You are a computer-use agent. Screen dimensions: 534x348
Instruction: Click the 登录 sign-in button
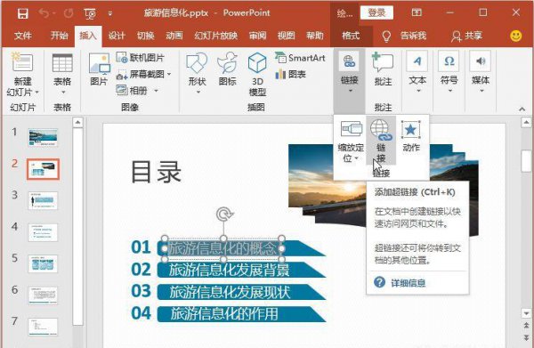tap(376, 13)
